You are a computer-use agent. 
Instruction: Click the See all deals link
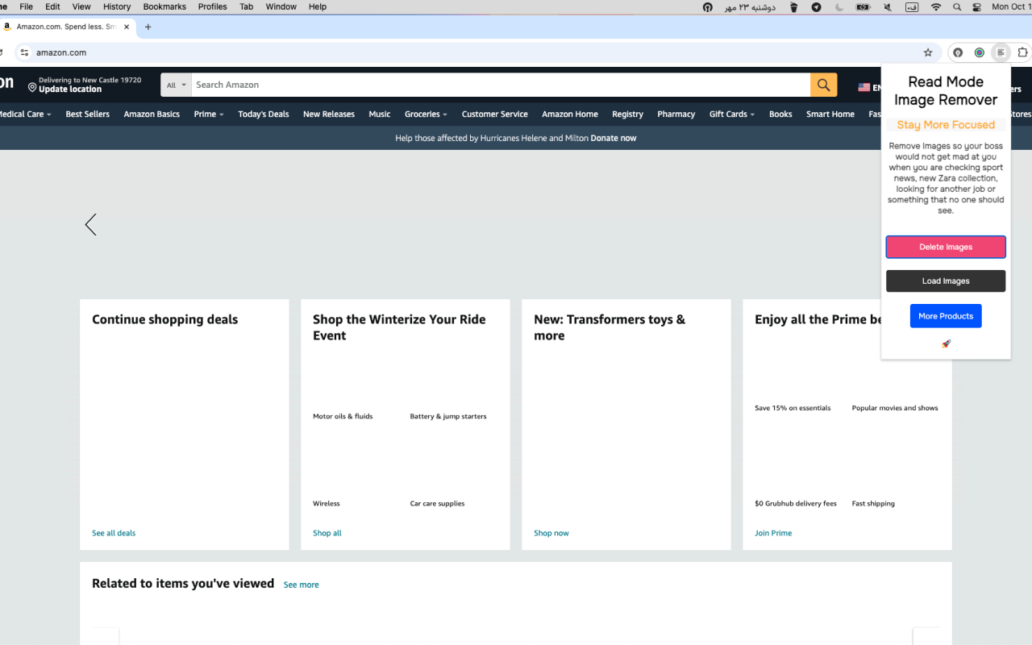coord(114,533)
